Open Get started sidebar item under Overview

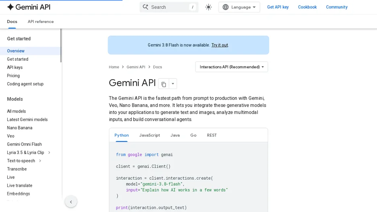point(18,59)
